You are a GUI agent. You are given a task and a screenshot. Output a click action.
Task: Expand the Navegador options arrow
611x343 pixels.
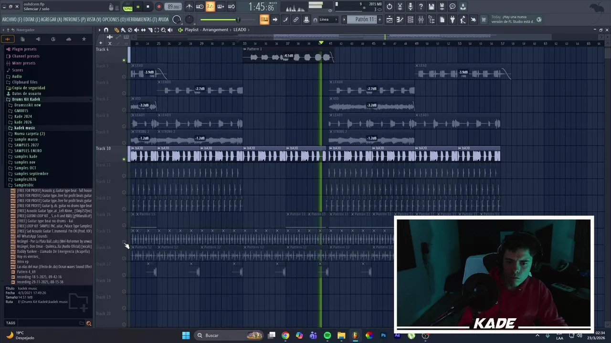(3, 30)
